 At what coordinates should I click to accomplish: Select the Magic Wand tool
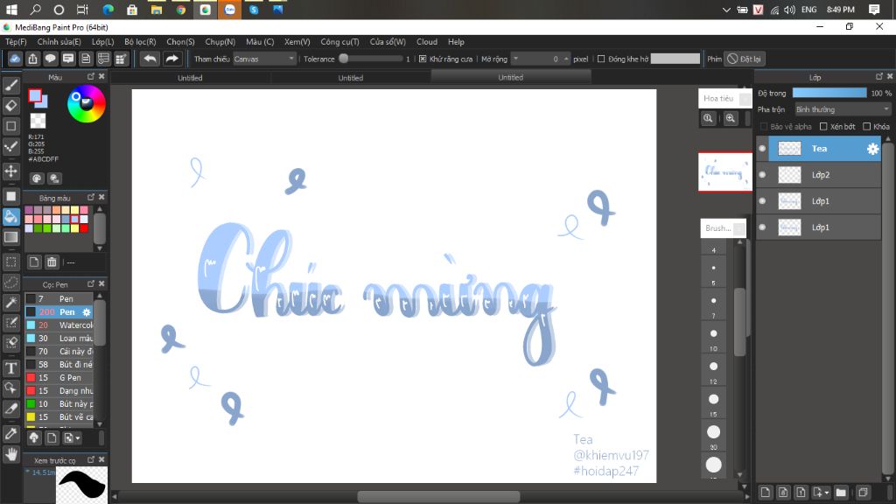(10, 302)
